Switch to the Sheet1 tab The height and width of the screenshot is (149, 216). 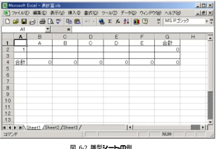33,128
